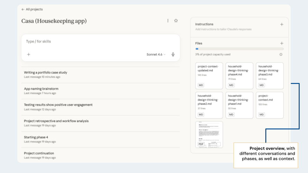Click 'Last message 10 minutes ago' text
Viewport: 308px width, 173px height.
(x=42, y=77)
